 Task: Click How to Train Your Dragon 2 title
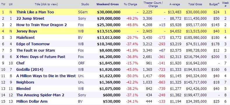[41, 25]
